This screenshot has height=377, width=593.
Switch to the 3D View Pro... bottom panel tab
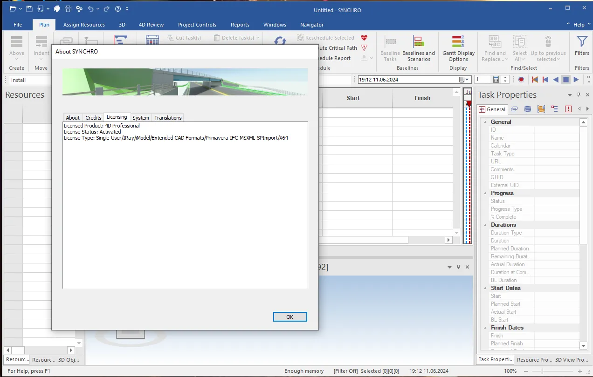tap(572, 360)
